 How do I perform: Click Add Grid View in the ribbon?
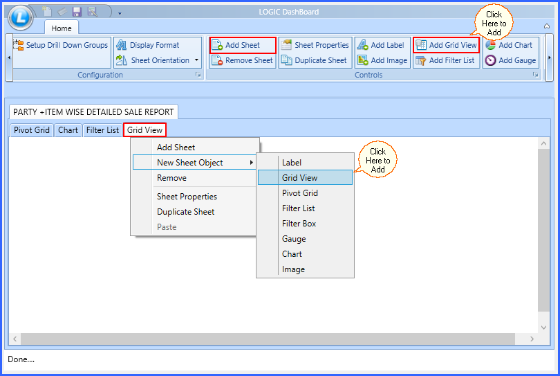click(x=446, y=45)
